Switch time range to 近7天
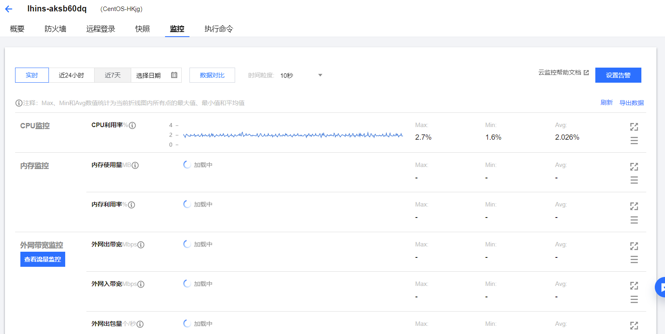 pos(112,75)
